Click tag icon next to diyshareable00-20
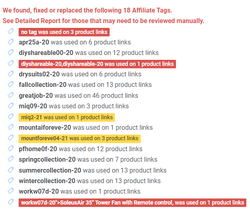Screen dimensions: 250x211 click(11, 52)
